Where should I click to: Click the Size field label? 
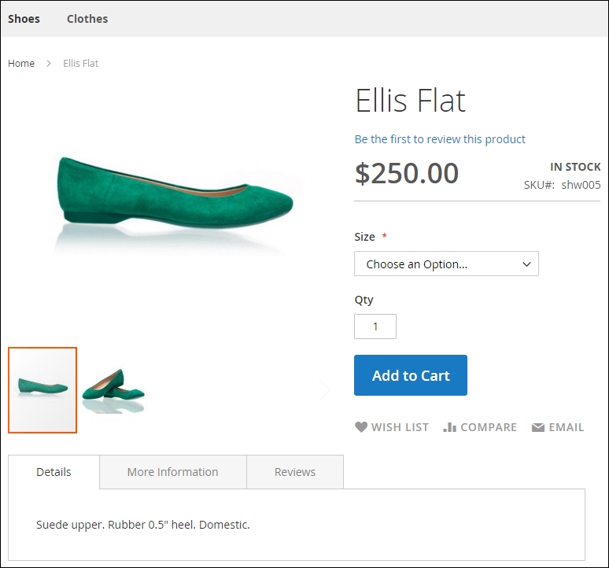click(x=364, y=237)
